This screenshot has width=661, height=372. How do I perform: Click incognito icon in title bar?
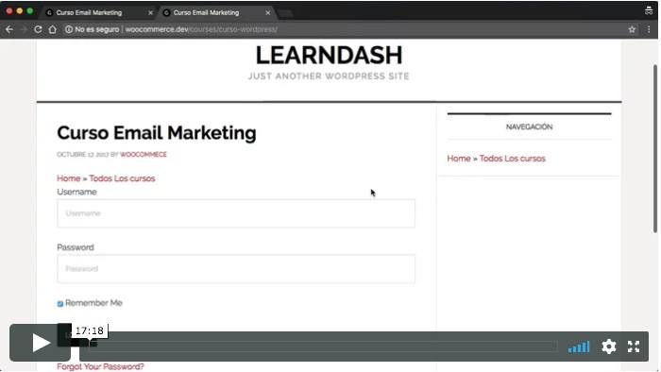pyautogui.click(x=649, y=10)
